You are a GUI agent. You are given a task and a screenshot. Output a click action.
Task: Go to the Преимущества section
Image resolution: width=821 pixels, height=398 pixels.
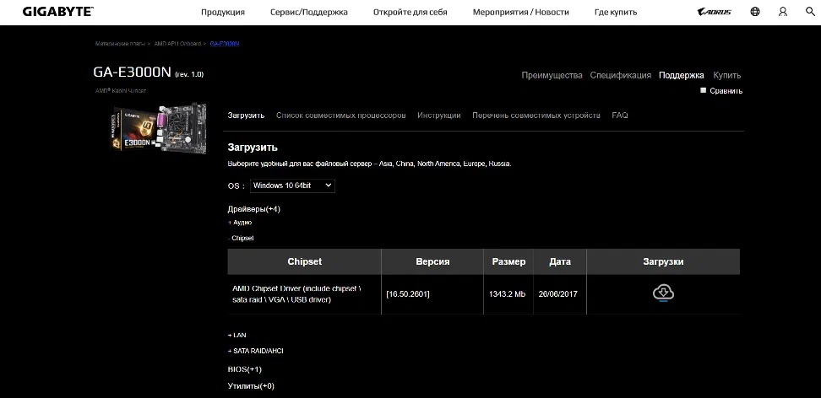(552, 75)
